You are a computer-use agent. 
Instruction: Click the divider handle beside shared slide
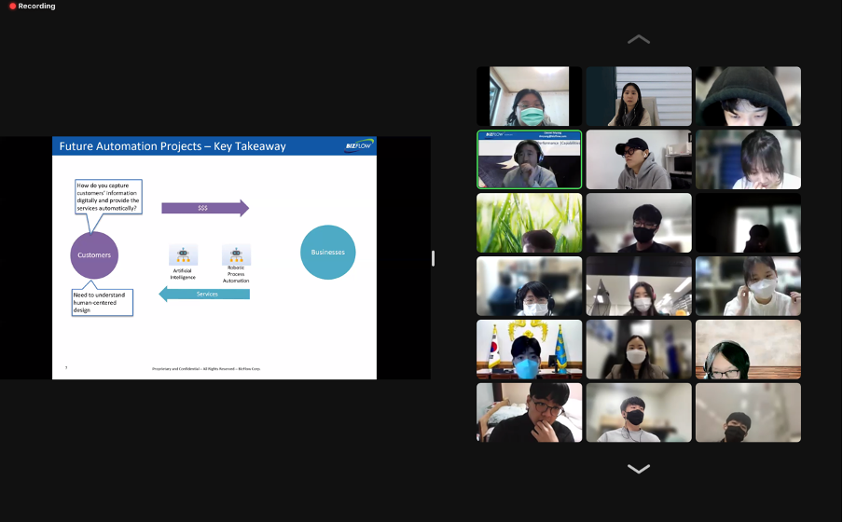(433, 258)
